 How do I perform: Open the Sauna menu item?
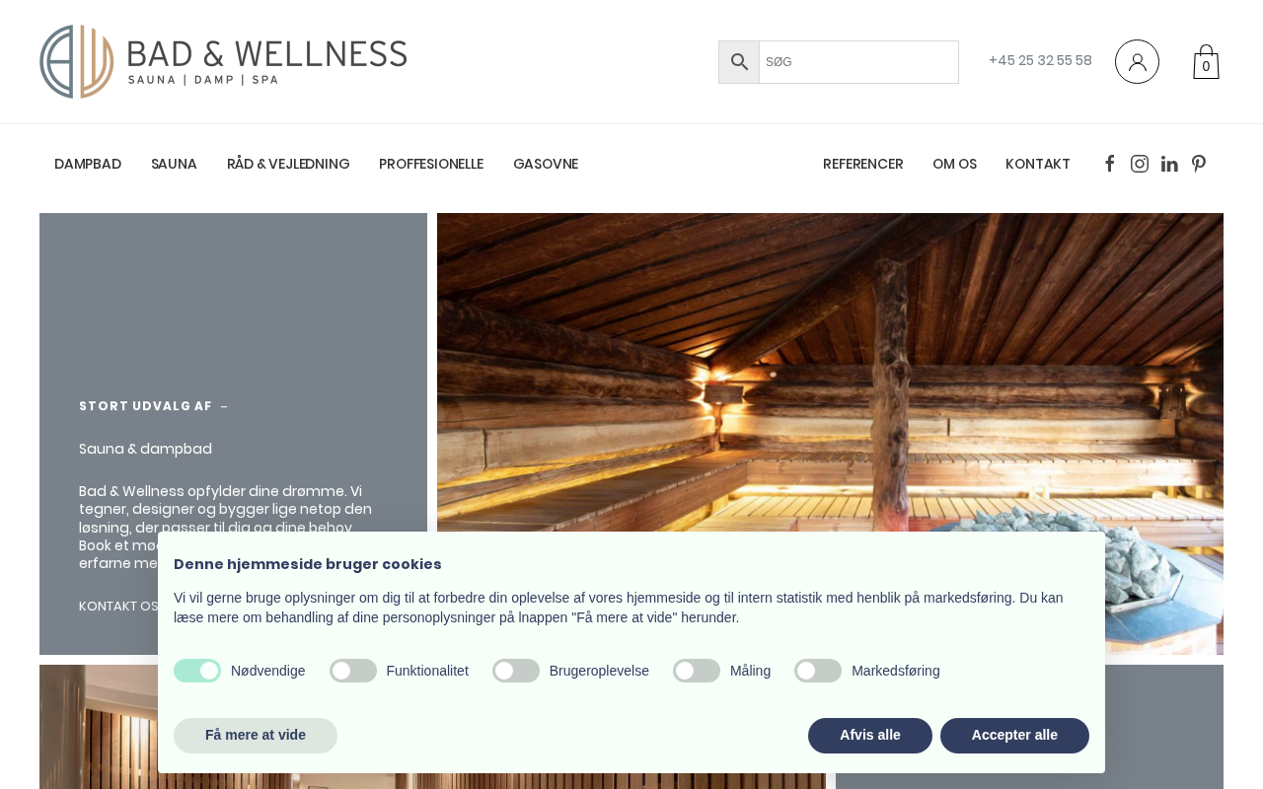pyautogui.click(x=174, y=164)
